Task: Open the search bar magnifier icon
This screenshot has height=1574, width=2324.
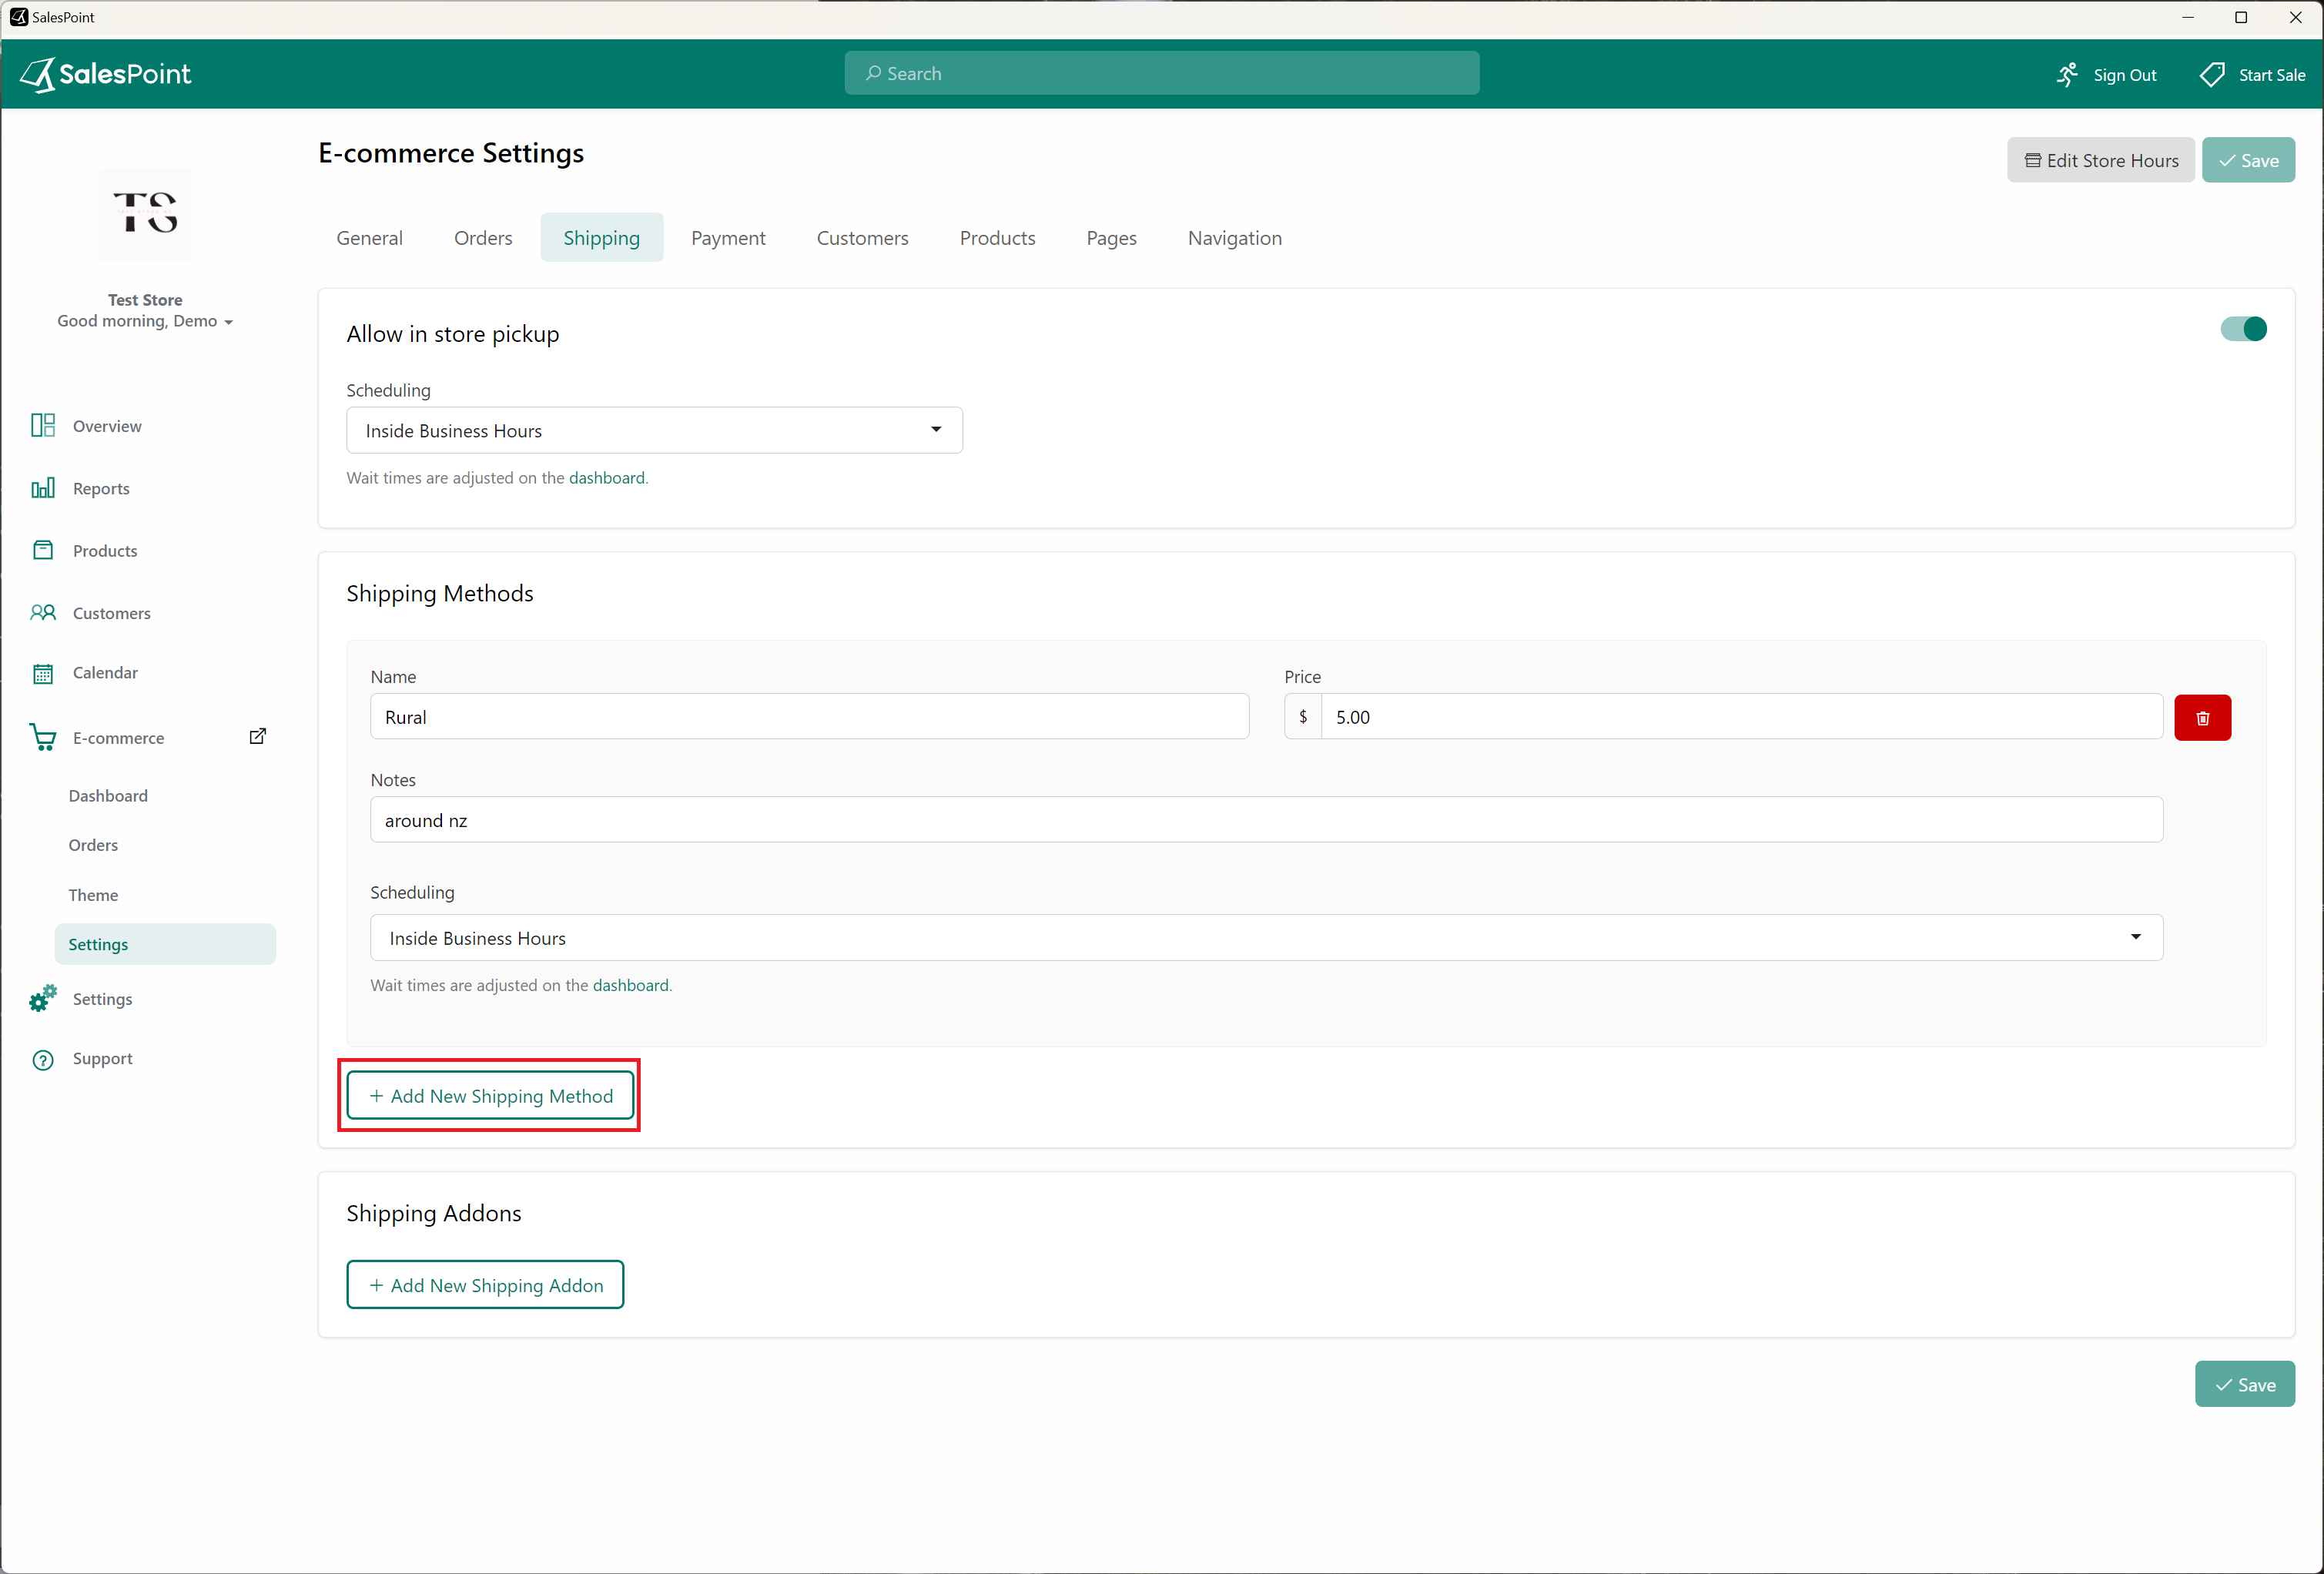Action: (873, 73)
